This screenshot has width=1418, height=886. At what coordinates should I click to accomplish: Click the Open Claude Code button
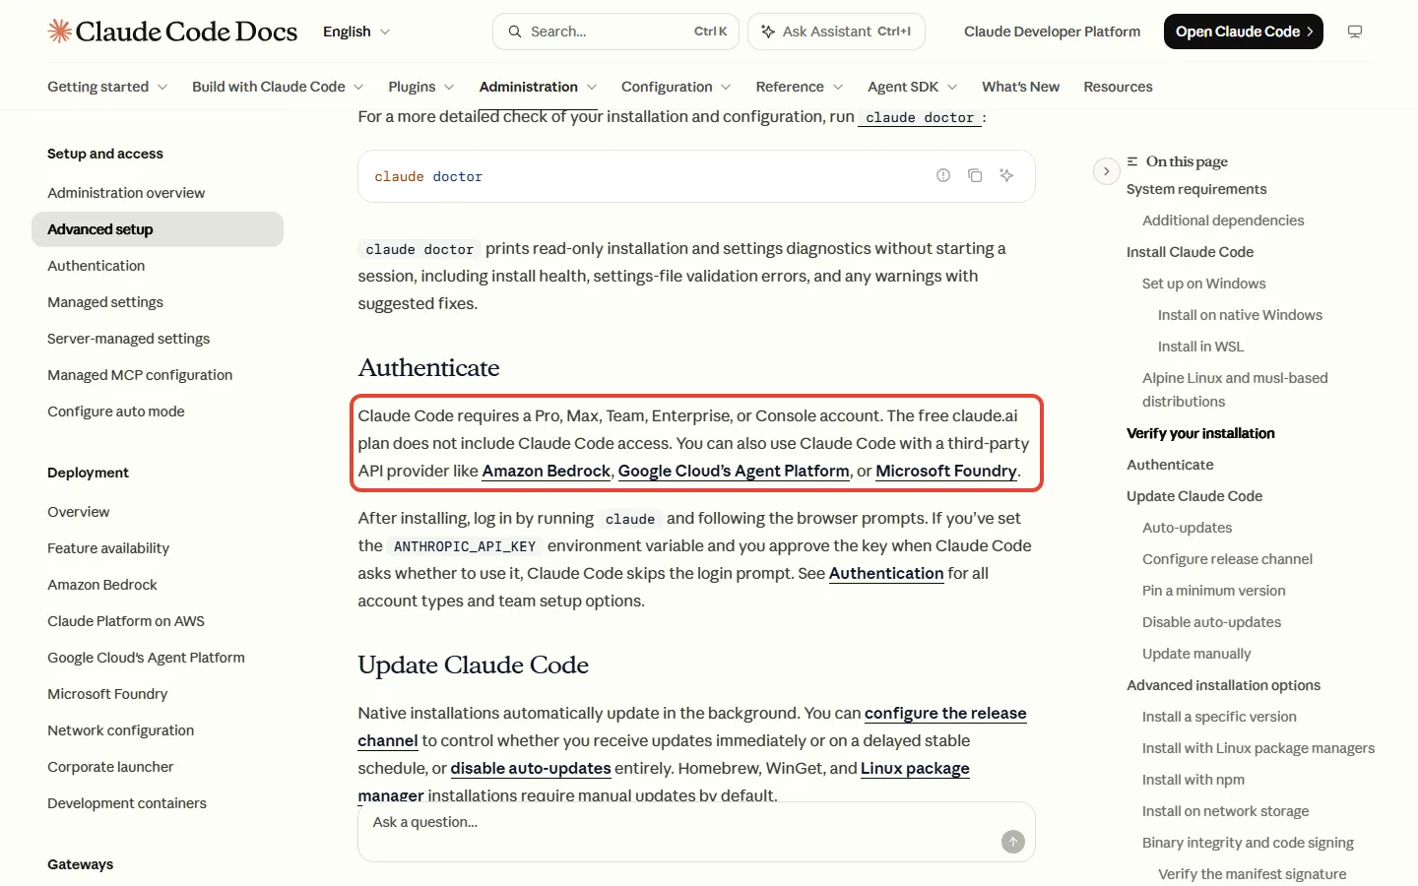(x=1244, y=32)
